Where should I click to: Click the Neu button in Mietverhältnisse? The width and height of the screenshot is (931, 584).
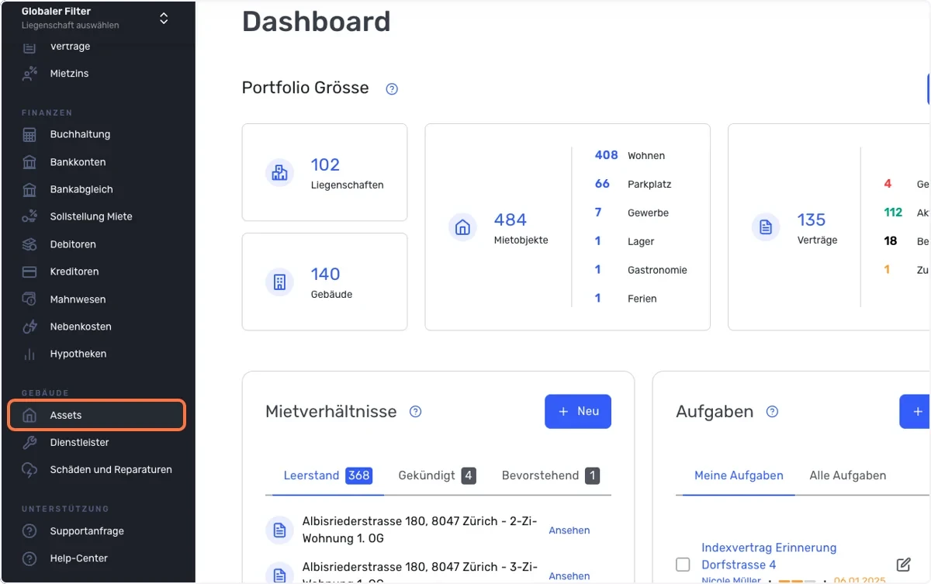(x=578, y=411)
